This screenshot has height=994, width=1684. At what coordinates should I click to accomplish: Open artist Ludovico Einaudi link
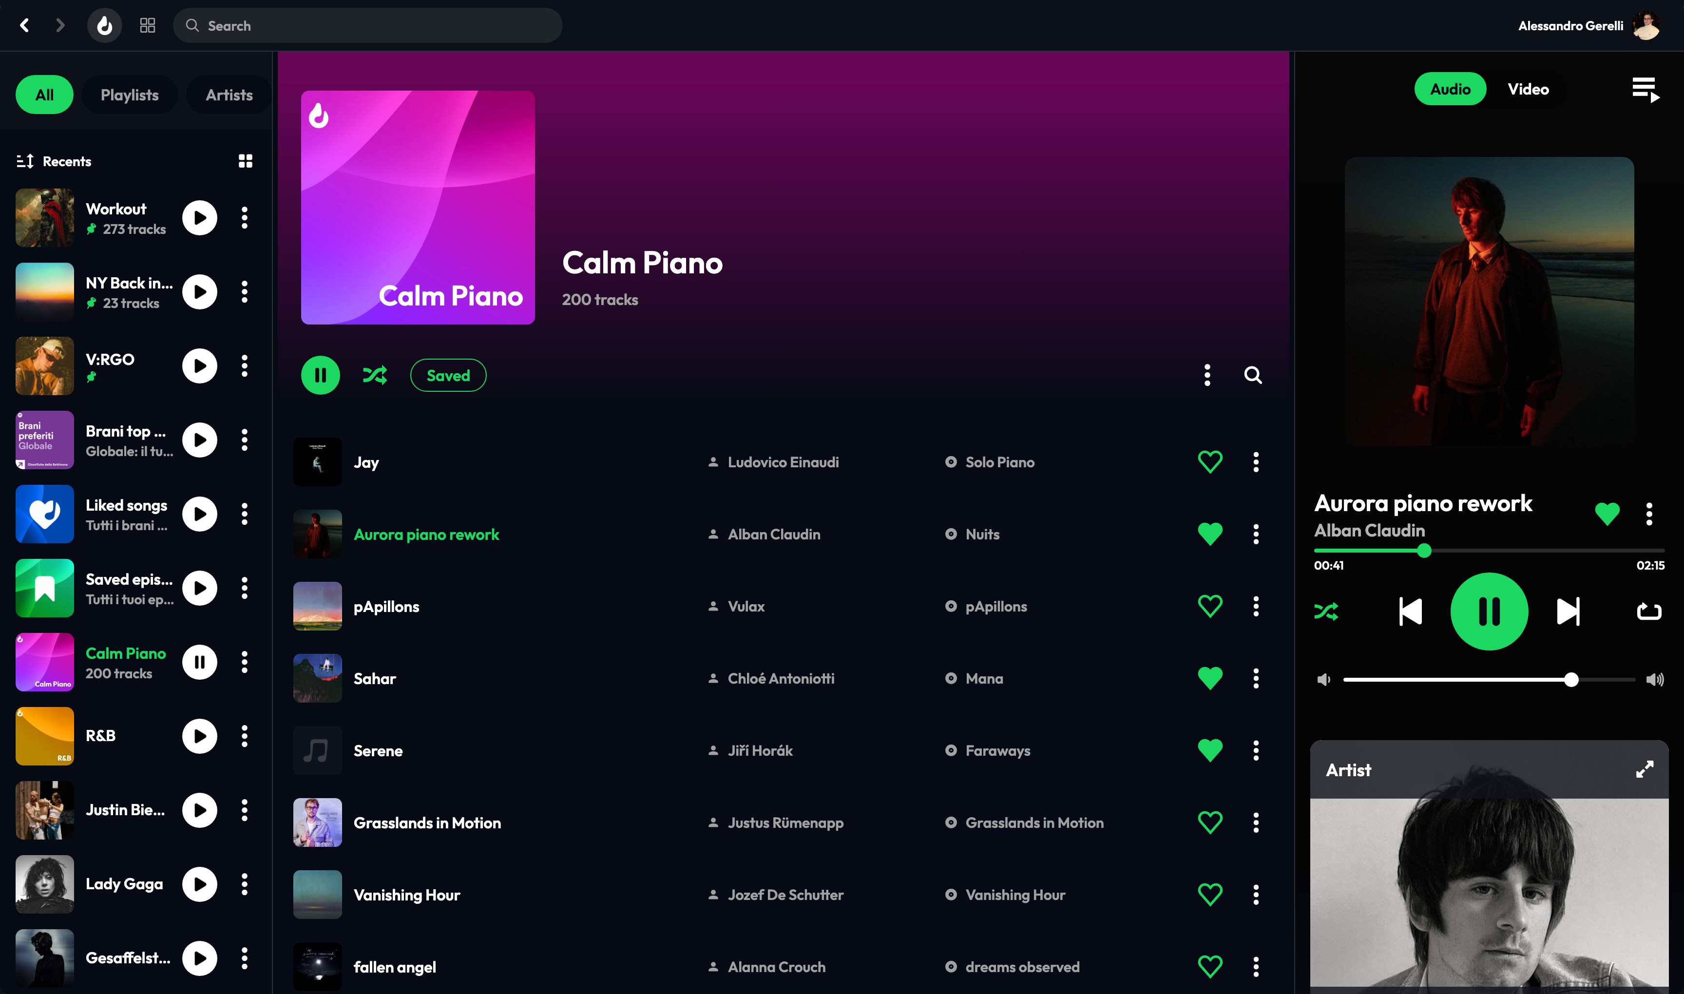point(783,462)
